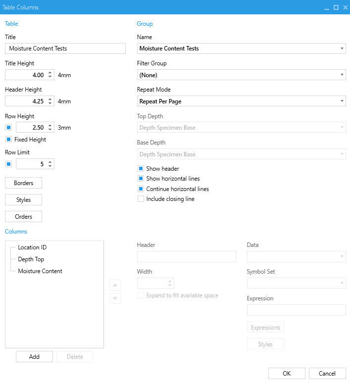Open the Repeat Mode dropdown

point(242,101)
